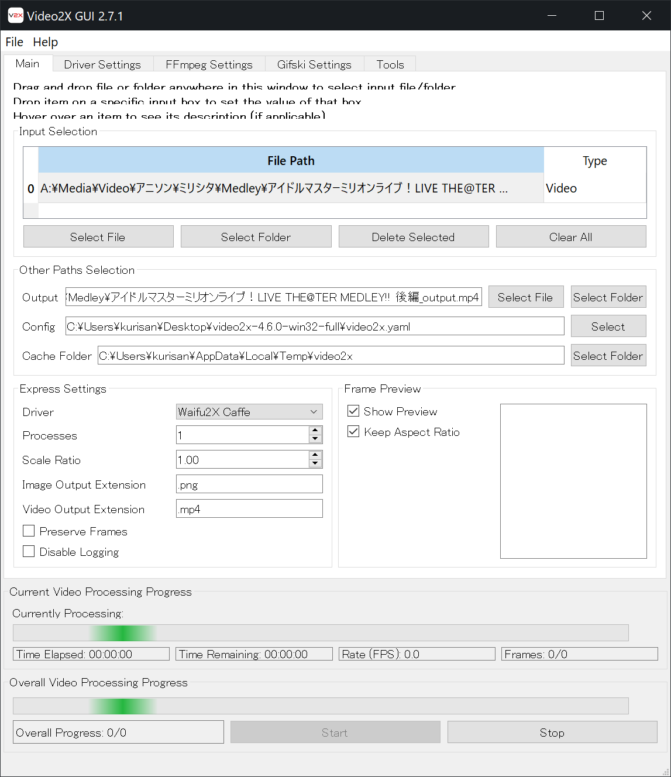Select the video file row in File Path table
This screenshot has height=777, width=671.
point(291,188)
